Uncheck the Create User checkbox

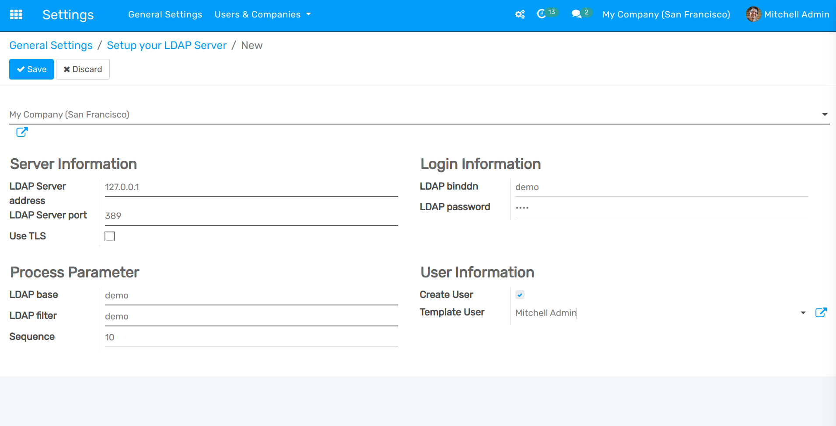click(x=520, y=295)
